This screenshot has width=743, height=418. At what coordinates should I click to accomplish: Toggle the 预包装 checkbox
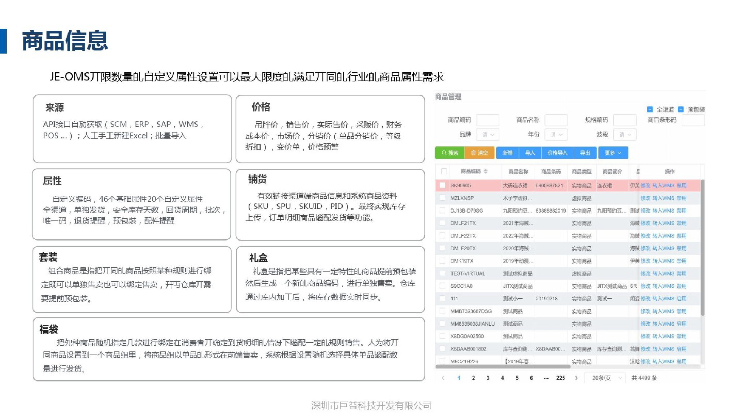[x=681, y=109]
